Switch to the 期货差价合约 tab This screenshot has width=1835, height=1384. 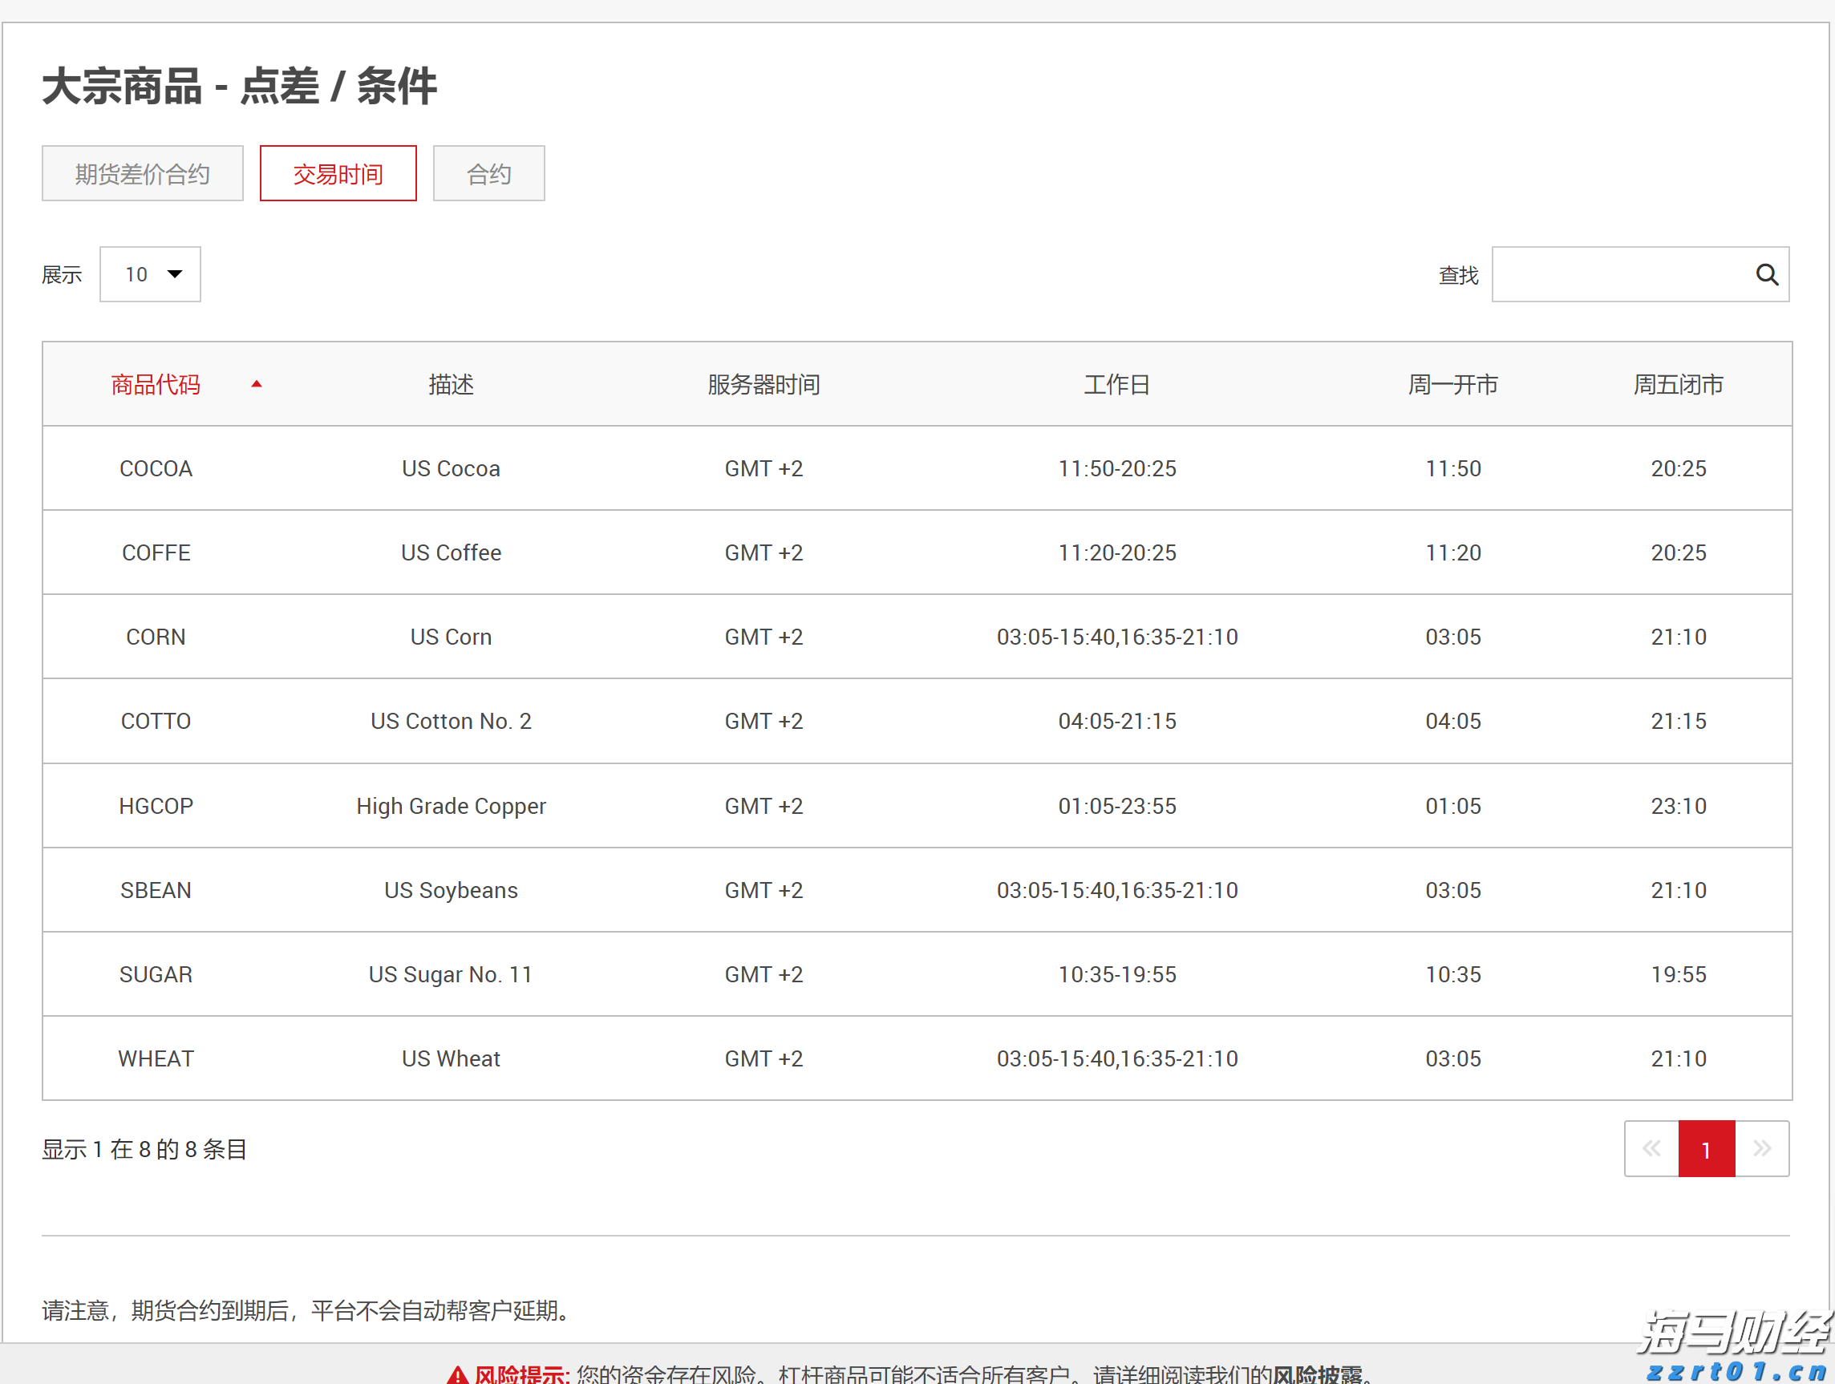click(x=142, y=173)
